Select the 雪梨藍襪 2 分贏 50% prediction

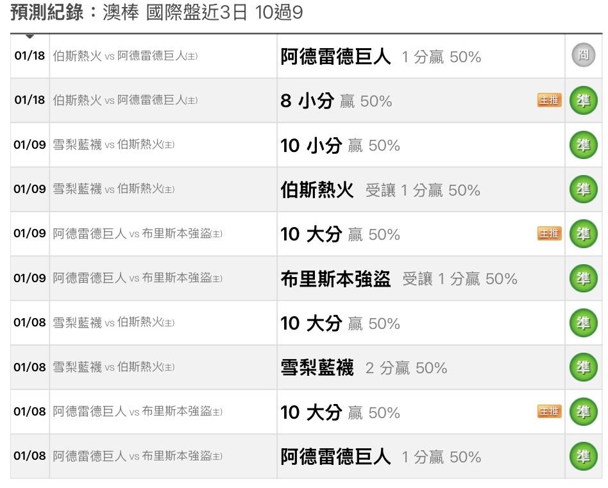364,367
